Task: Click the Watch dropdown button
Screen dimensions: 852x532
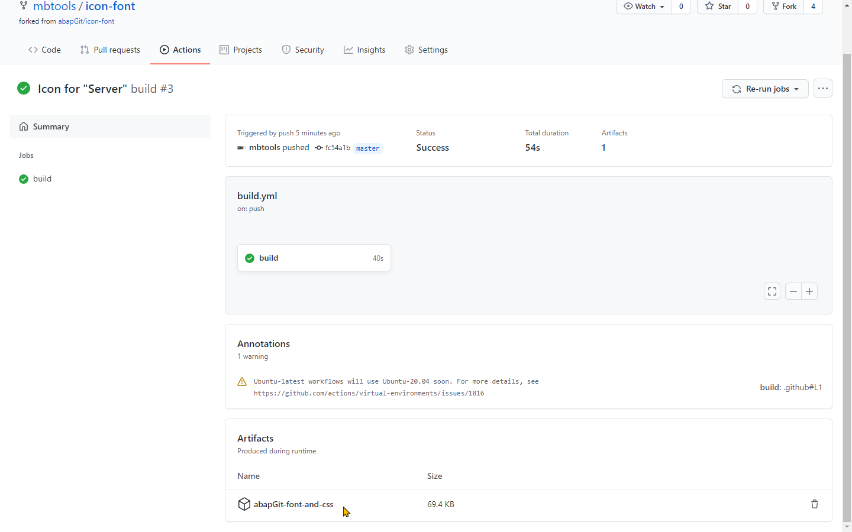Action: click(644, 7)
